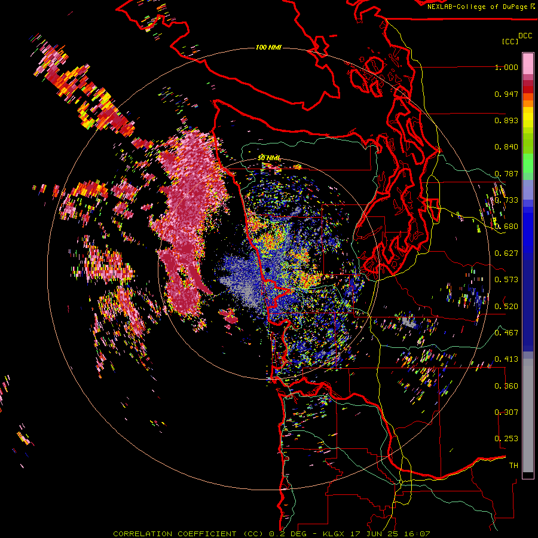Click the 0.680 legend value

pyautogui.click(x=506, y=227)
